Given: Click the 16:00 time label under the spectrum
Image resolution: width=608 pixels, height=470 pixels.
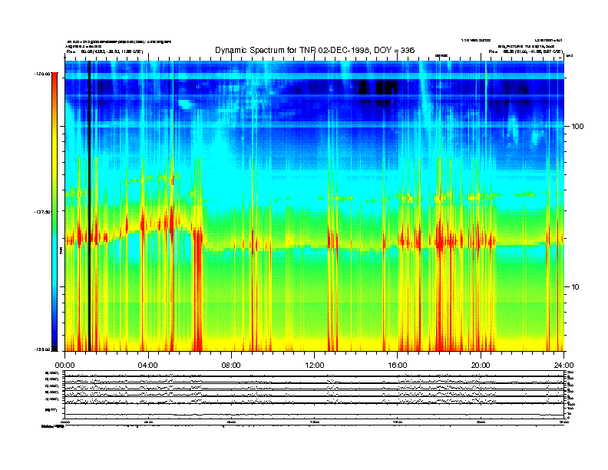Looking at the screenshot, I should click(398, 366).
